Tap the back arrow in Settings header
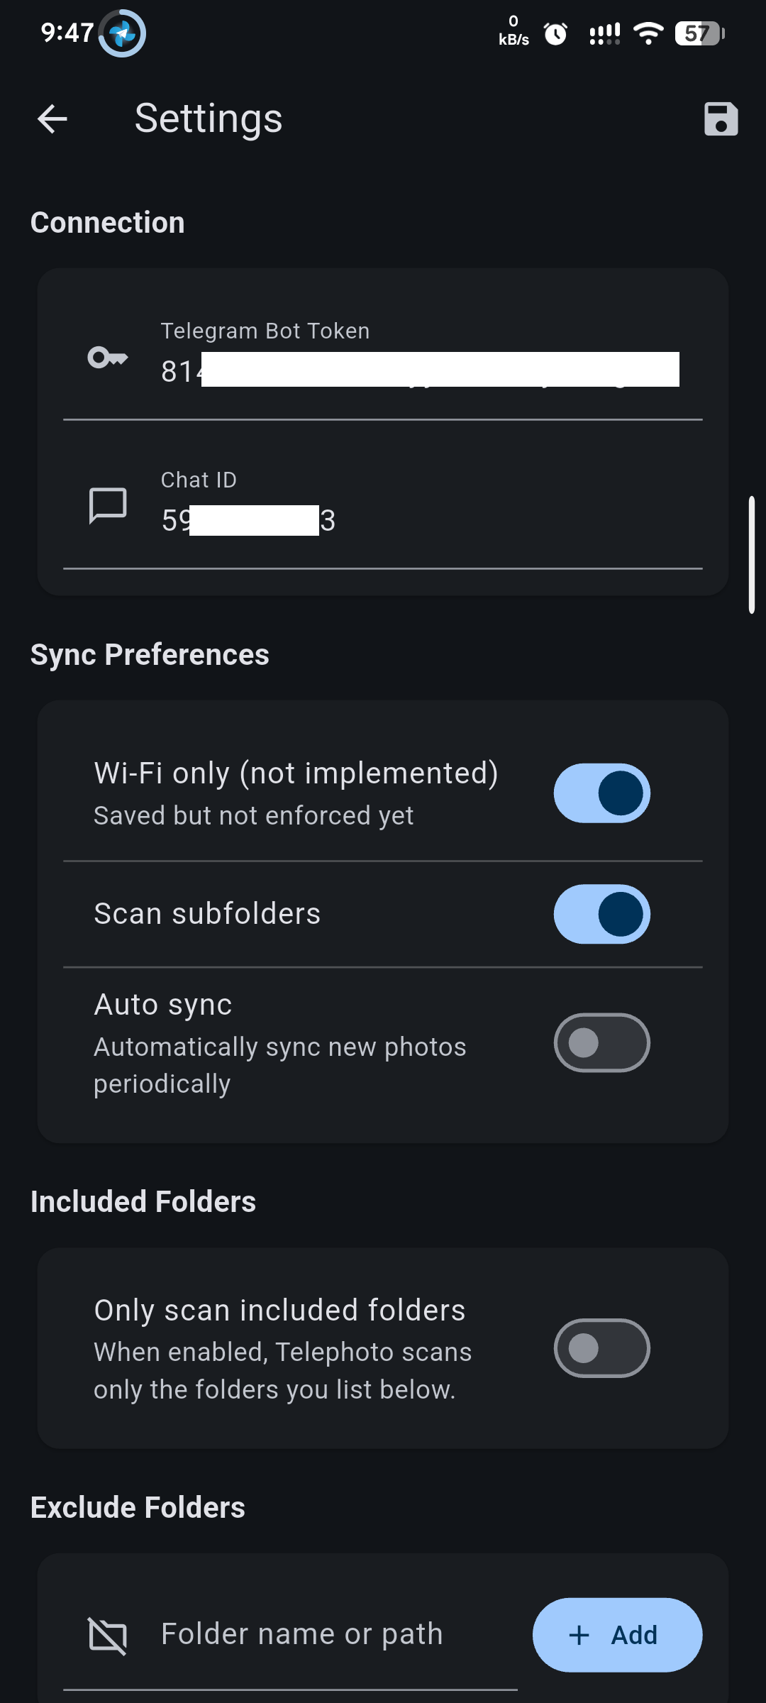 [52, 119]
